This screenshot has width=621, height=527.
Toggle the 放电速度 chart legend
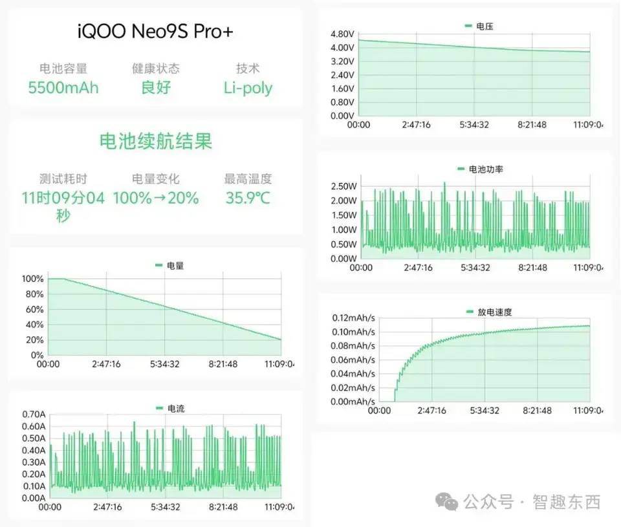click(489, 312)
